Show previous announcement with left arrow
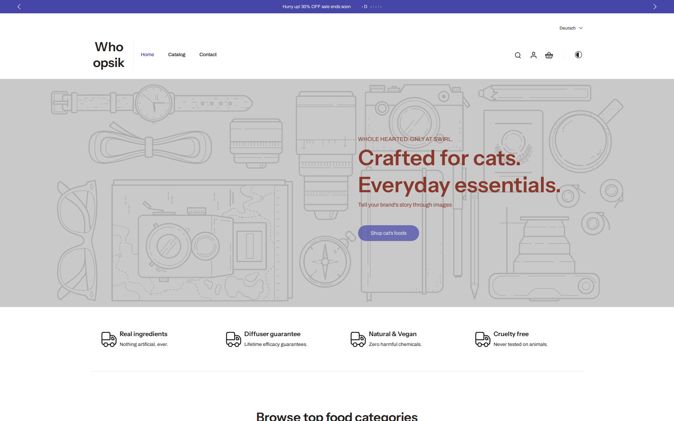Image resolution: width=674 pixels, height=421 pixels. point(19,7)
